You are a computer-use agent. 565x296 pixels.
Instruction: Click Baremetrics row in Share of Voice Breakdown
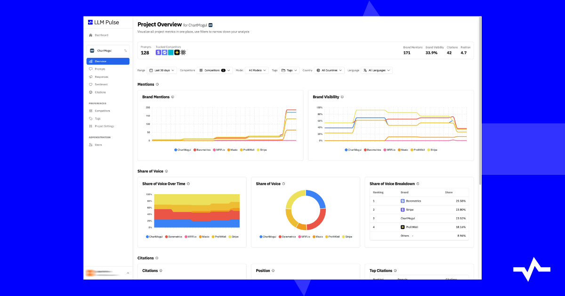(x=419, y=201)
